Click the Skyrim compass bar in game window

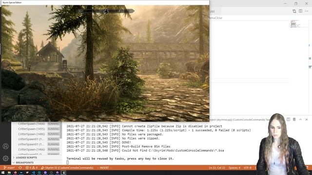coord(106,11)
